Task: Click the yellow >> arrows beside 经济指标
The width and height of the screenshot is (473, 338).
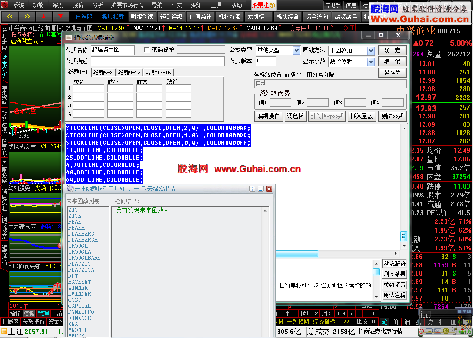Action: (x=346, y=321)
